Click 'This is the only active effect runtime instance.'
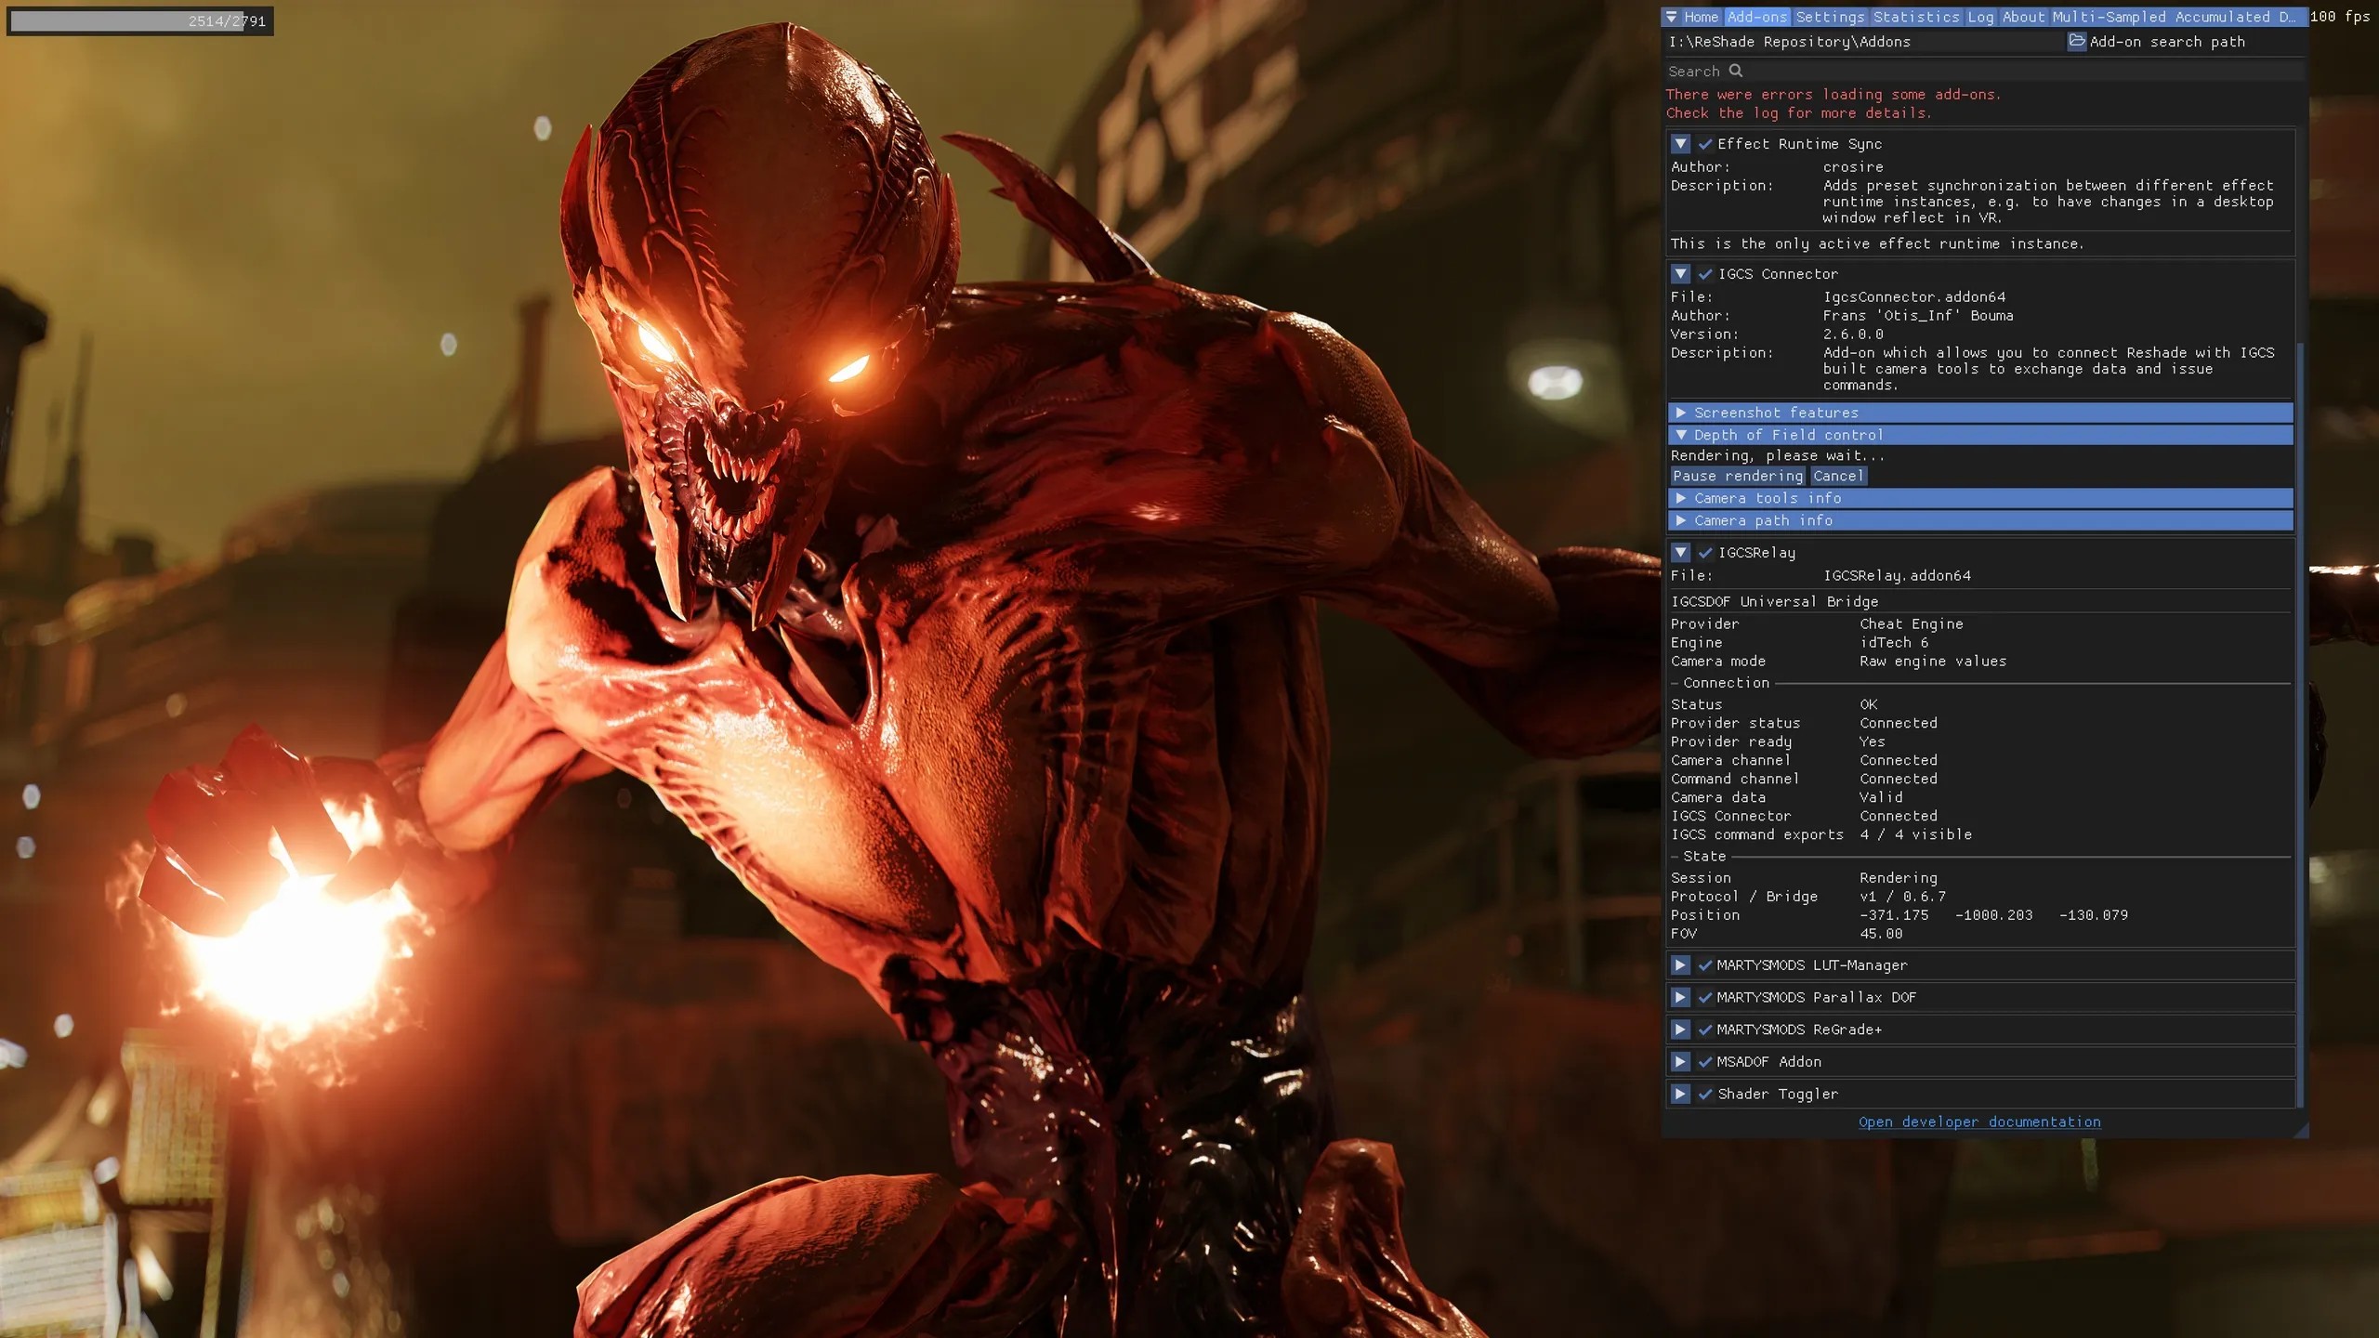Viewport: 2379px width, 1338px height. pyautogui.click(x=1877, y=244)
